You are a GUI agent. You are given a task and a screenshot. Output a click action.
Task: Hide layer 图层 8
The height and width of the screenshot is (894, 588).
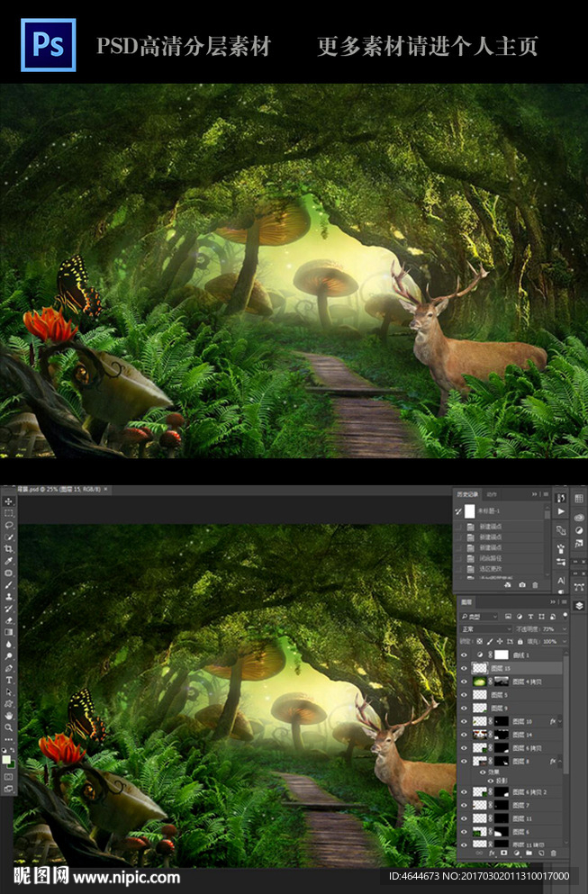pos(464,761)
